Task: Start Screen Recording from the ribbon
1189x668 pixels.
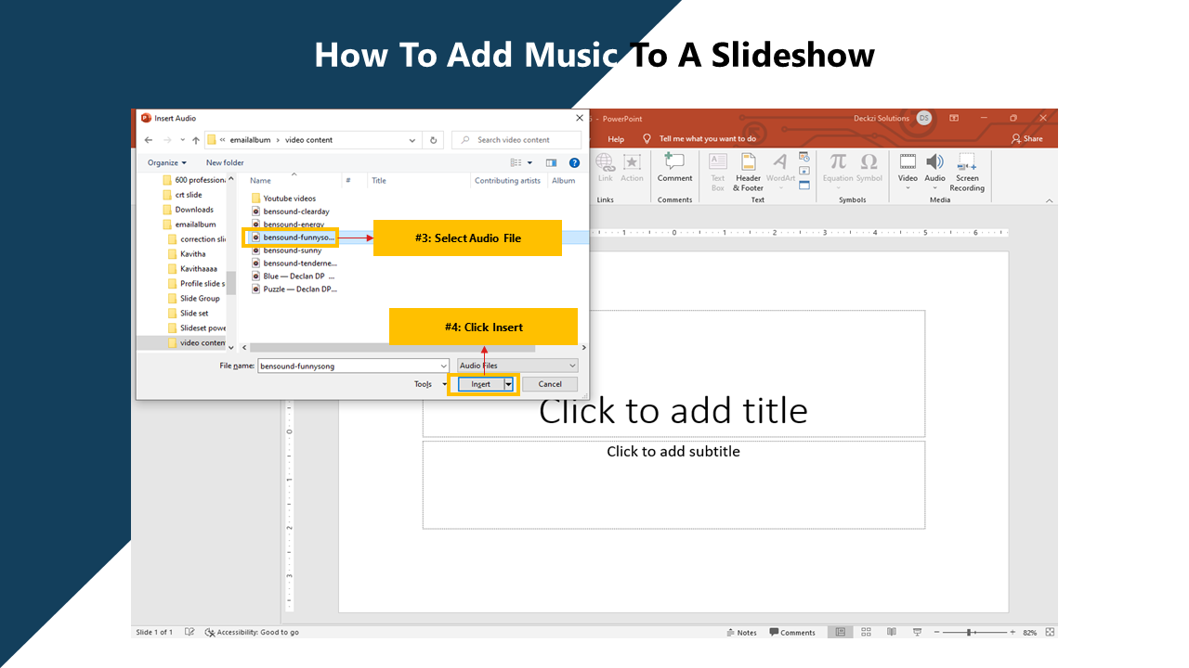Action: pos(967,173)
